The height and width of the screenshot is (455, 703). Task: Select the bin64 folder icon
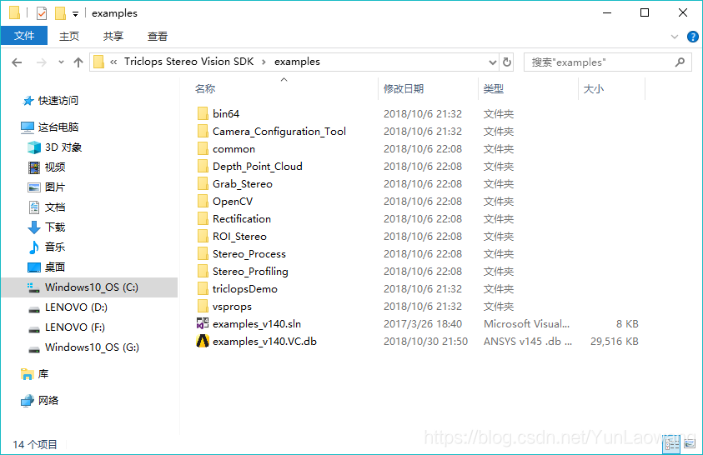click(203, 113)
